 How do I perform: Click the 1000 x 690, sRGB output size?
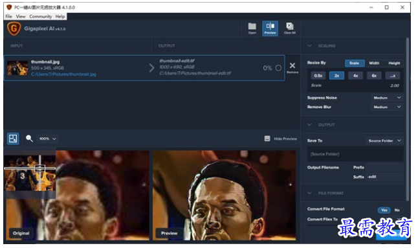point(177,67)
